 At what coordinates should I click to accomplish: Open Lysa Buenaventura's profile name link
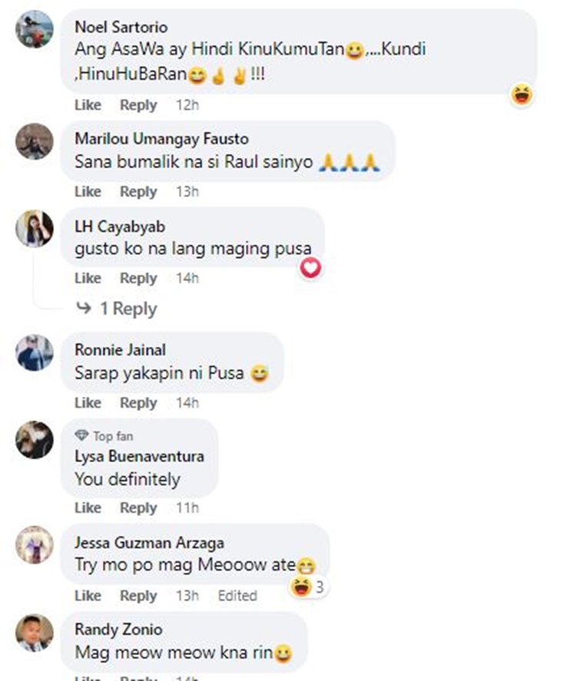[139, 456]
